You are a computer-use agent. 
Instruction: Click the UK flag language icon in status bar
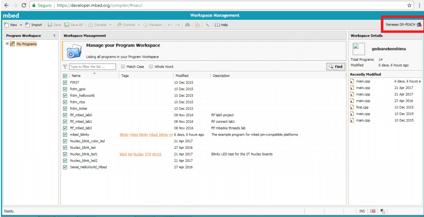tap(373, 211)
